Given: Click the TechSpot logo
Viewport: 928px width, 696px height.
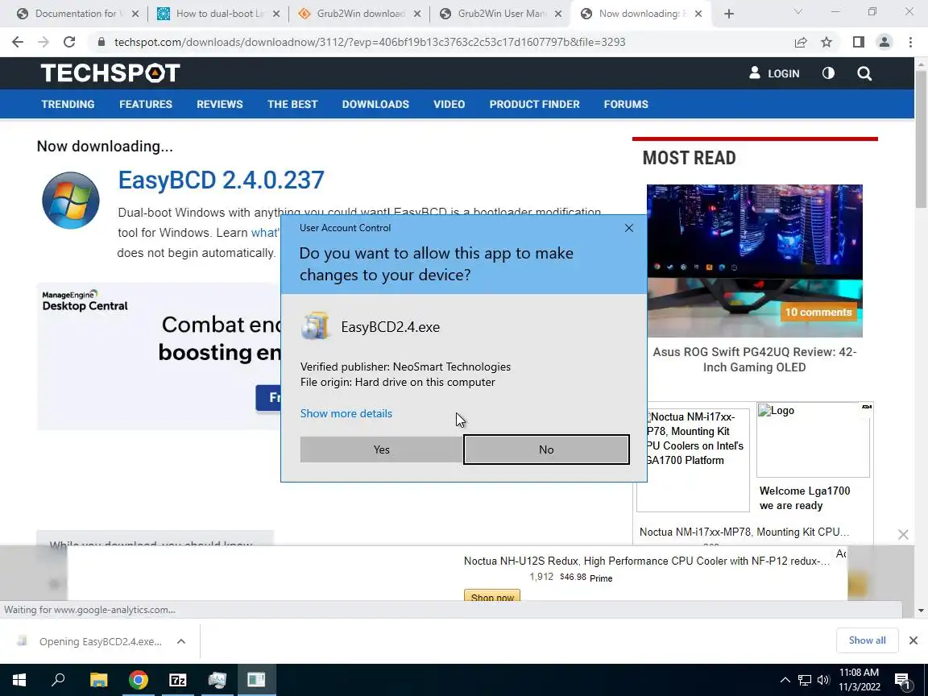Looking at the screenshot, I should click(x=110, y=73).
